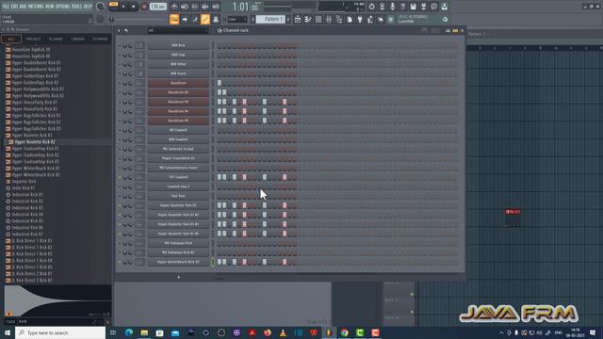Click the question mark help icon
The width and height of the screenshot is (603, 339).
402,7
